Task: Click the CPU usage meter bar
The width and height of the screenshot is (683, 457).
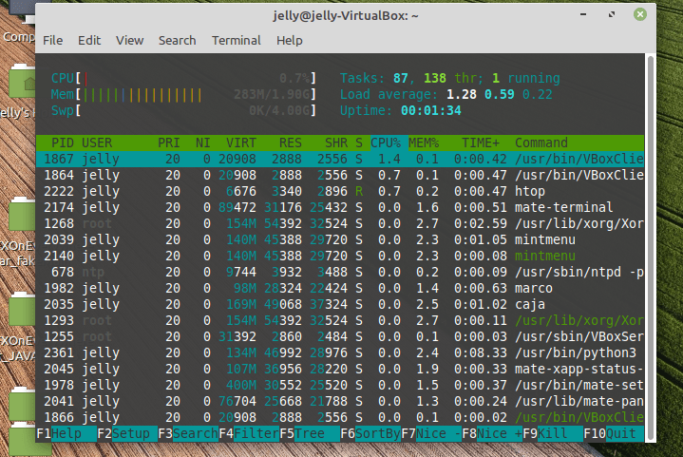Action: (x=183, y=79)
